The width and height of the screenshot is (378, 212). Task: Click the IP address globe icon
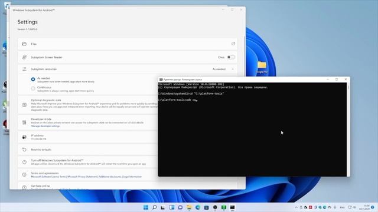pos(24,137)
